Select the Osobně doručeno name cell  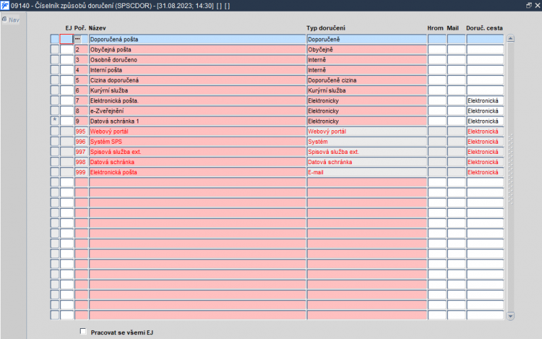(197, 60)
